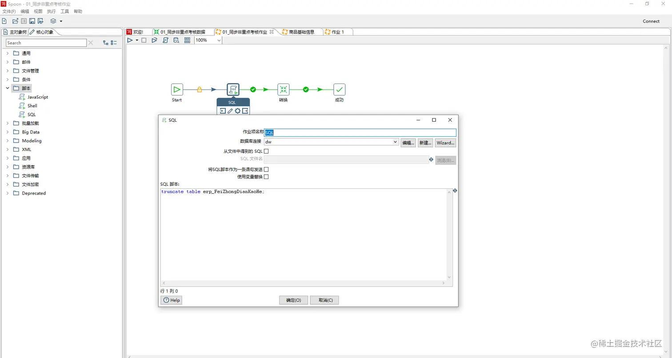Click the Explore repository icon

[24, 21]
